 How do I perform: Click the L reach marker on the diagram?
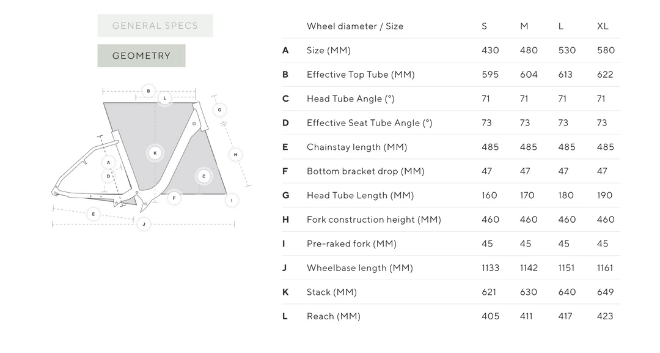coord(164,97)
